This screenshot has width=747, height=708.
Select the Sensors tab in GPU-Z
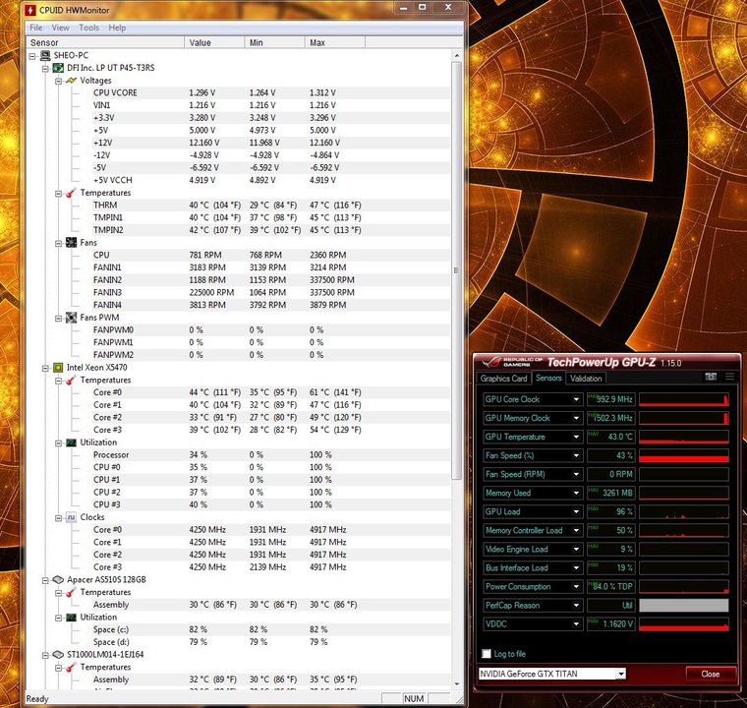[x=548, y=378]
